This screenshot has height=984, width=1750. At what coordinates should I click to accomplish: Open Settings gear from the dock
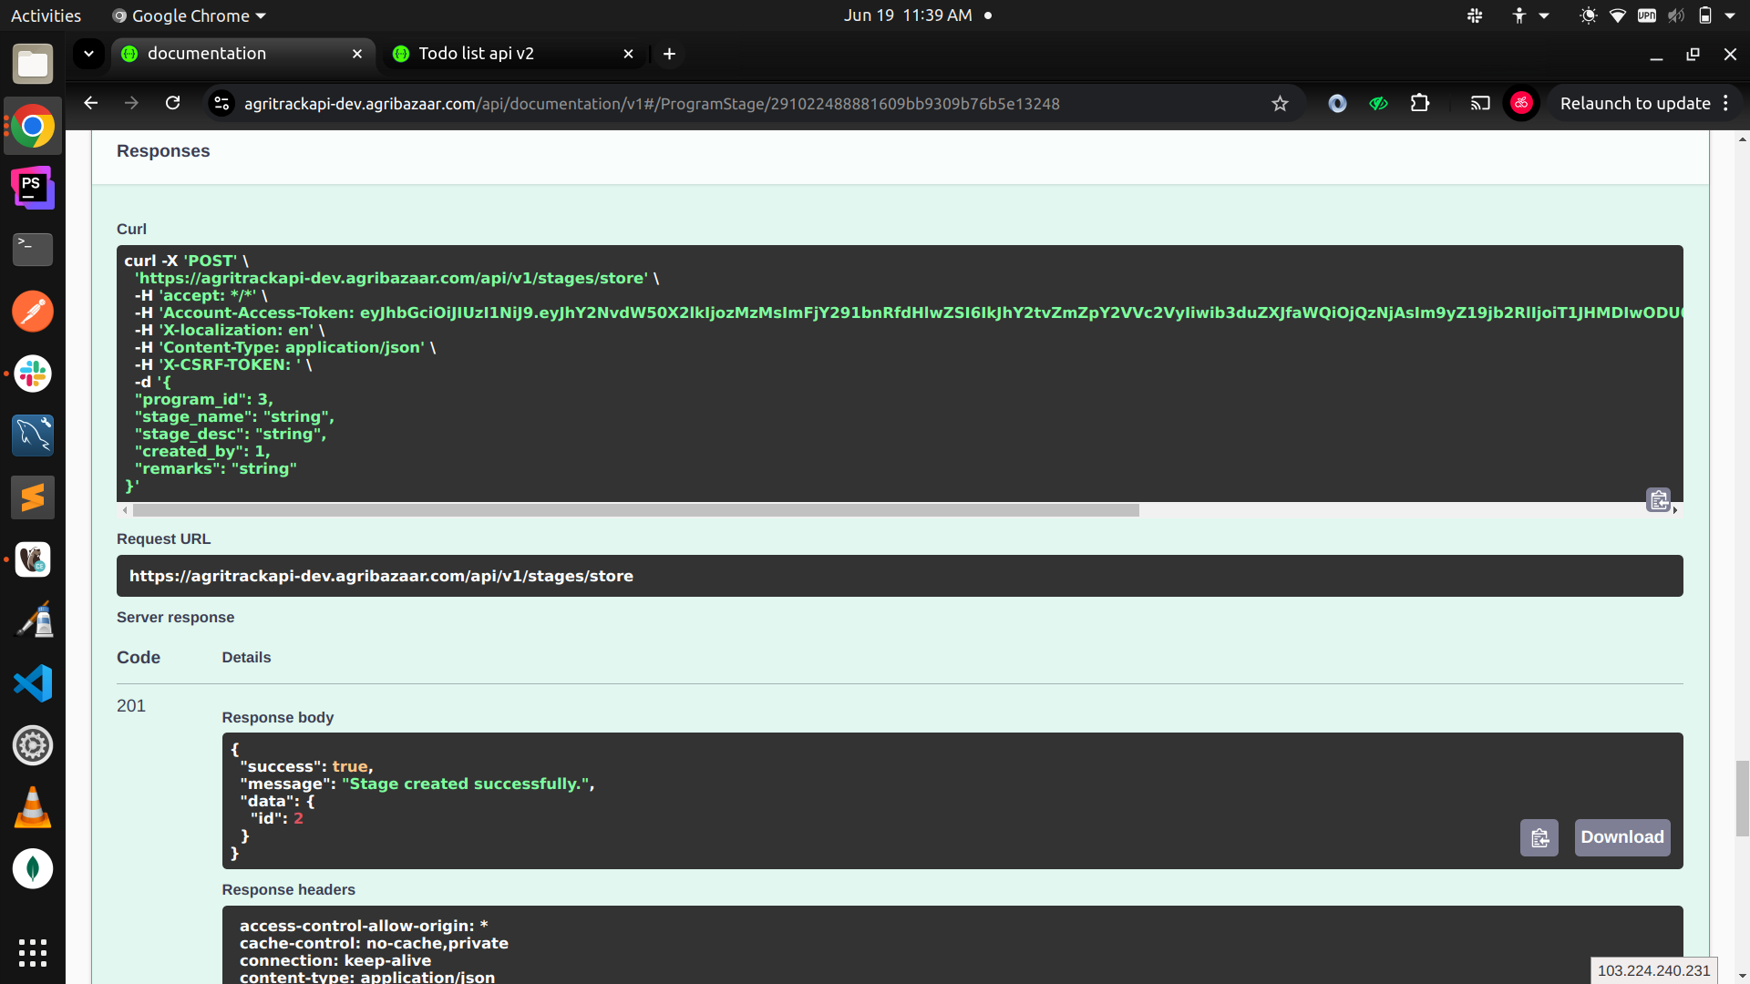[x=33, y=745]
